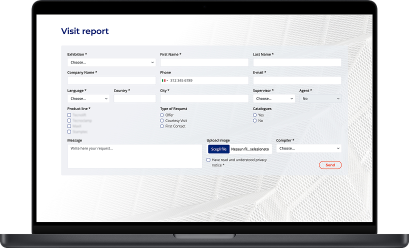
Task: Click the Message text area
Action: (x=134, y=156)
